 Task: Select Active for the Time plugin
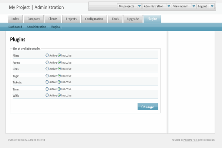[47, 89]
